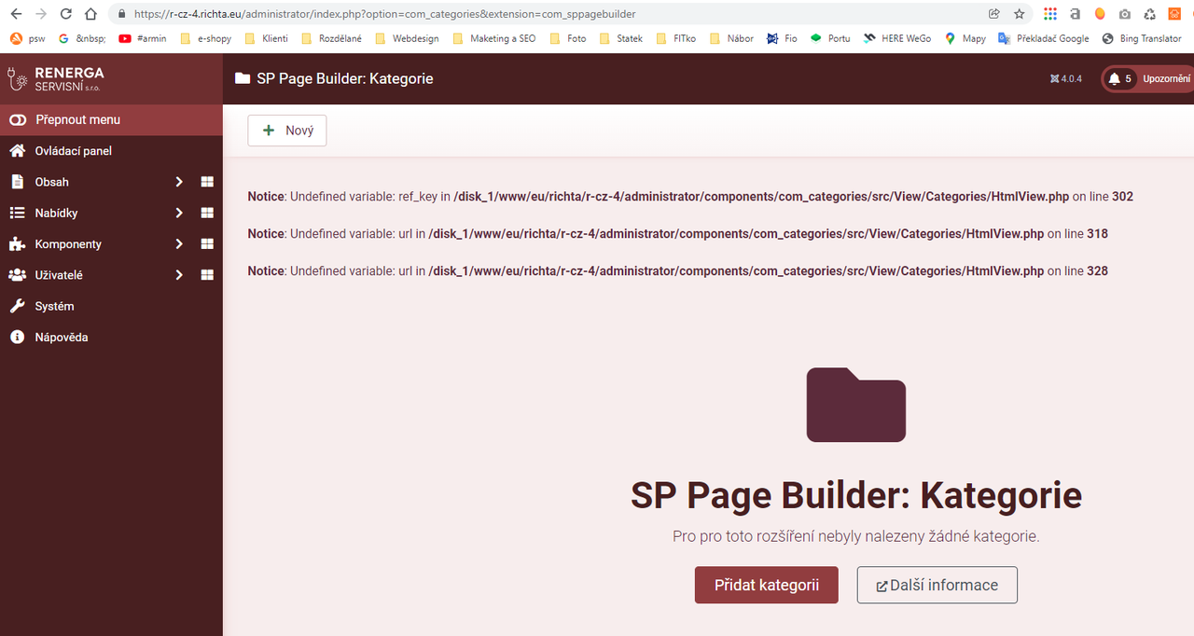This screenshot has width=1194, height=636.
Task: Open the Statek bookmarks folder
Action: [621, 38]
